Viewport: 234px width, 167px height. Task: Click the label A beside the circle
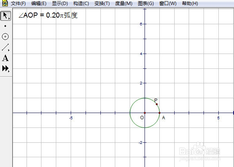click(x=163, y=118)
